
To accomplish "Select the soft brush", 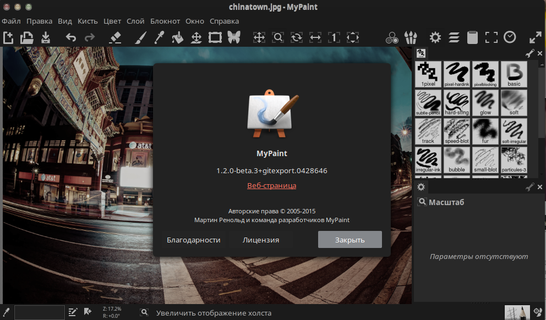I will pyautogui.click(x=514, y=103).
